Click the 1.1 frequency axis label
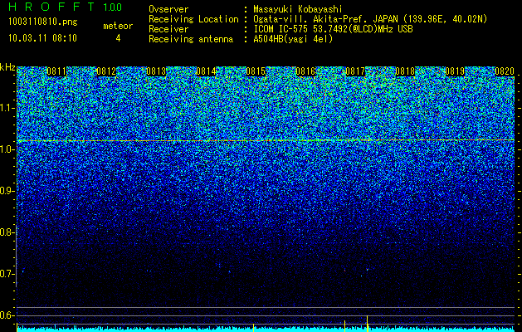Image resolution: width=522 pixels, height=332 pixels. 7,108
